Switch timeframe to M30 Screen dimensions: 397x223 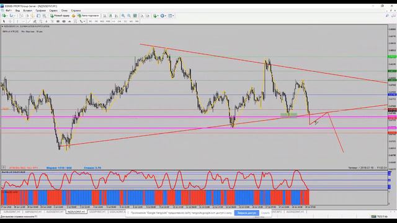click(x=108, y=21)
